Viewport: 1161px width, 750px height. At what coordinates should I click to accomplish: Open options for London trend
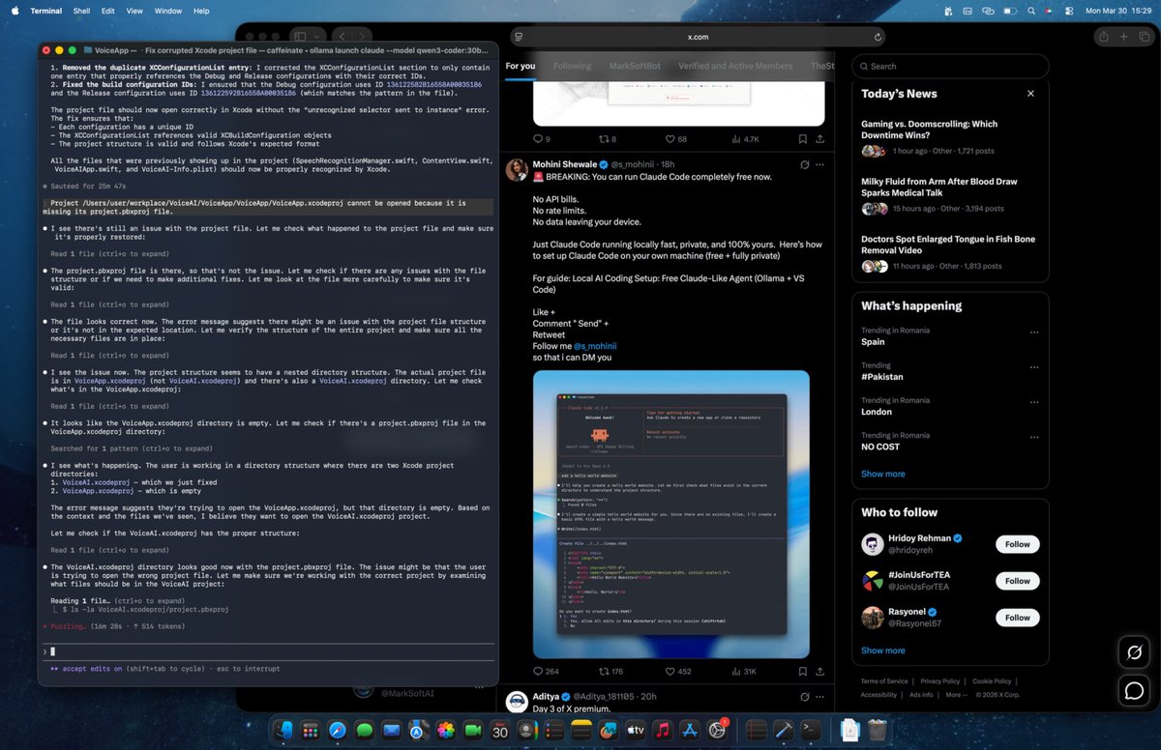(x=1034, y=401)
